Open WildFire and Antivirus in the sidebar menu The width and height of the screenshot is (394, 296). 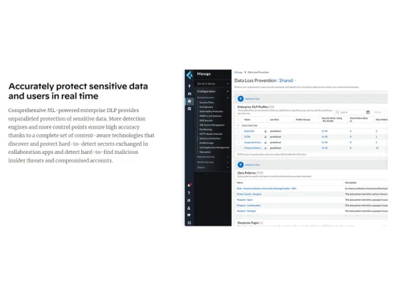click(210, 116)
